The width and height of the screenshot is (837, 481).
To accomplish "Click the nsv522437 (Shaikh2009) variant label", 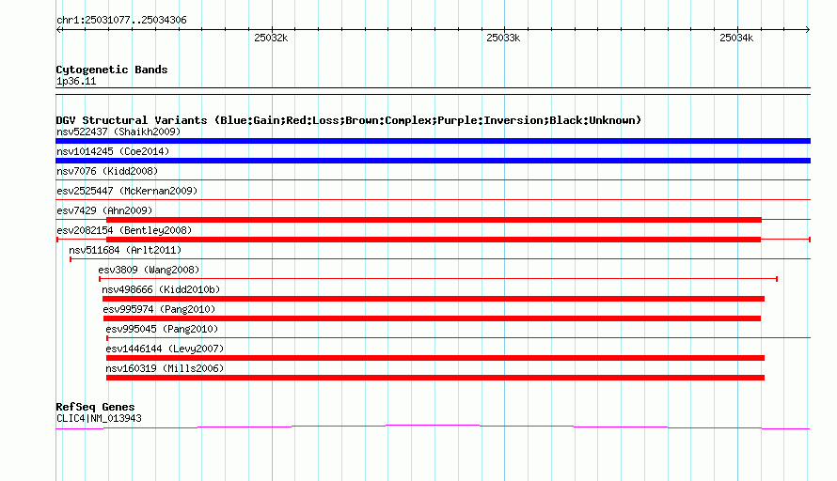I will [x=118, y=132].
